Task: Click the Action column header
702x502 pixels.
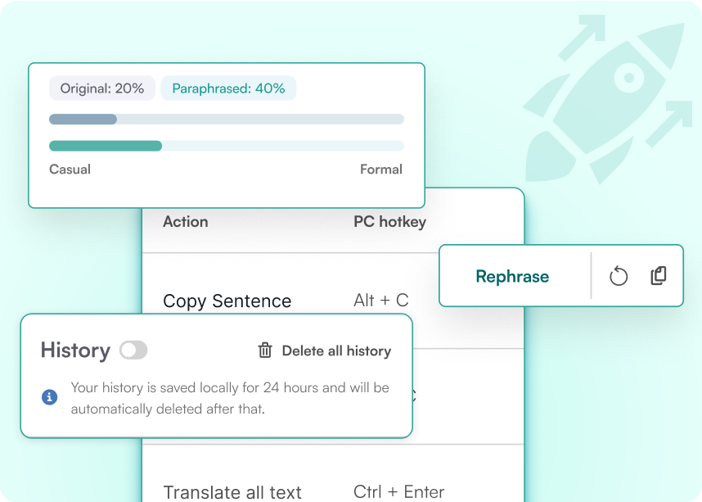Action: (x=186, y=221)
